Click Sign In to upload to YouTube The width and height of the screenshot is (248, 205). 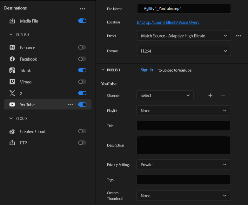pos(147,70)
